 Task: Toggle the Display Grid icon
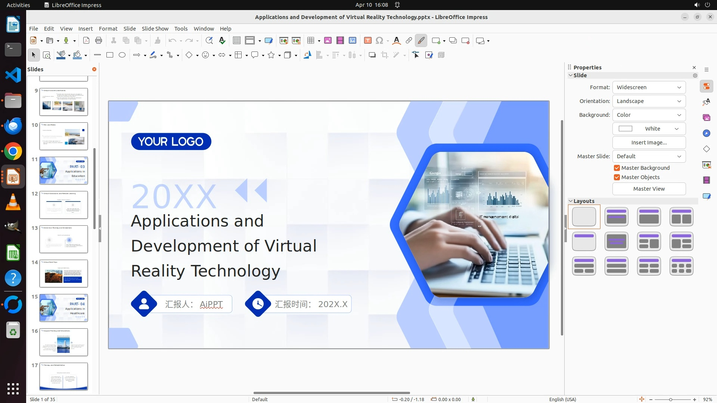click(236, 41)
